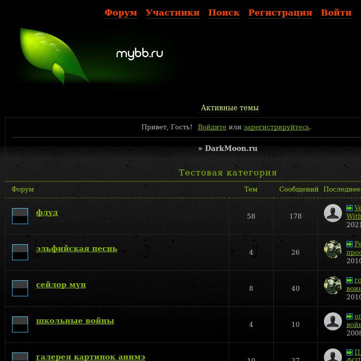Click message count 26 for эльфийская песнь
The image size is (361, 361).
(295, 252)
